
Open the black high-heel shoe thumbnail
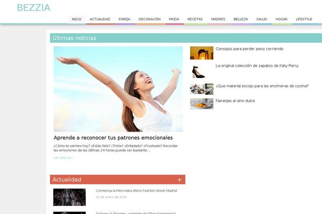click(x=202, y=72)
